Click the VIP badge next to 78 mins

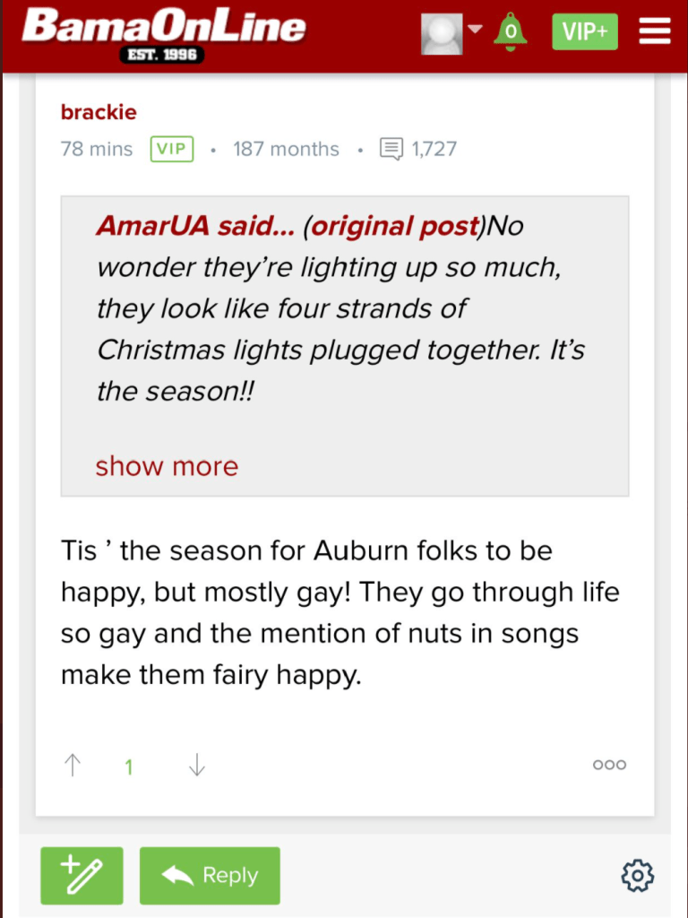(x=172, y=149)
